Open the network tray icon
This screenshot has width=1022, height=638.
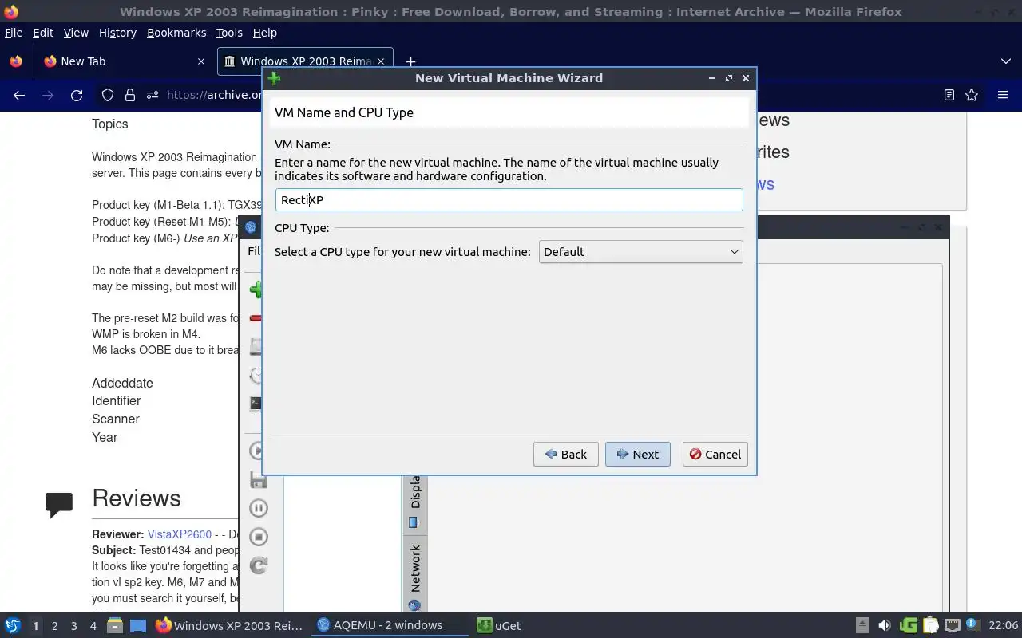click(952, 626)
